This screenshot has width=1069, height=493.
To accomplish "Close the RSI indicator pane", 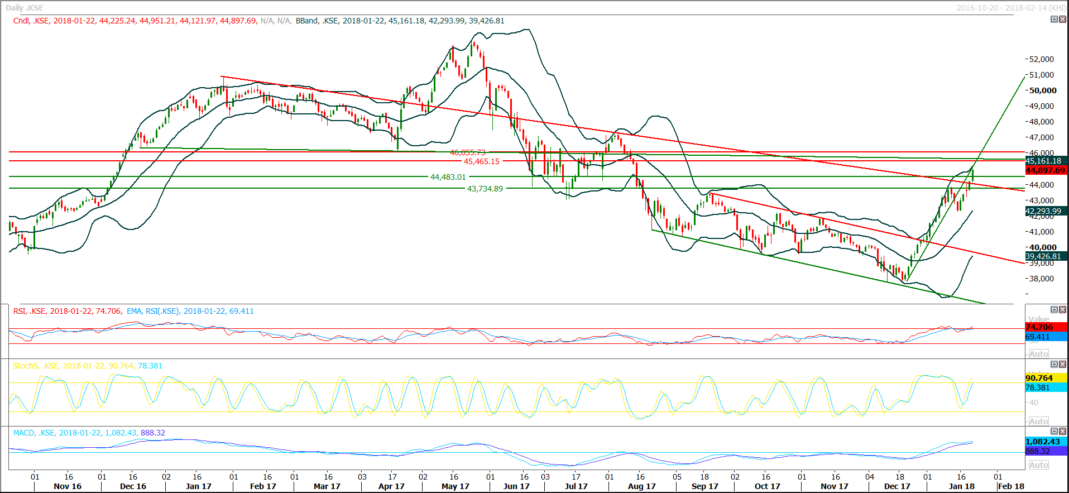I will click(x=1062, y=309).
